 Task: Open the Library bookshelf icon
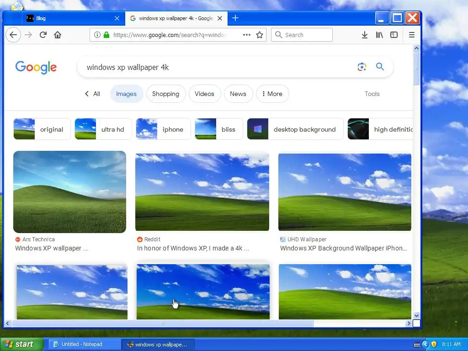(x=379, y=35)
